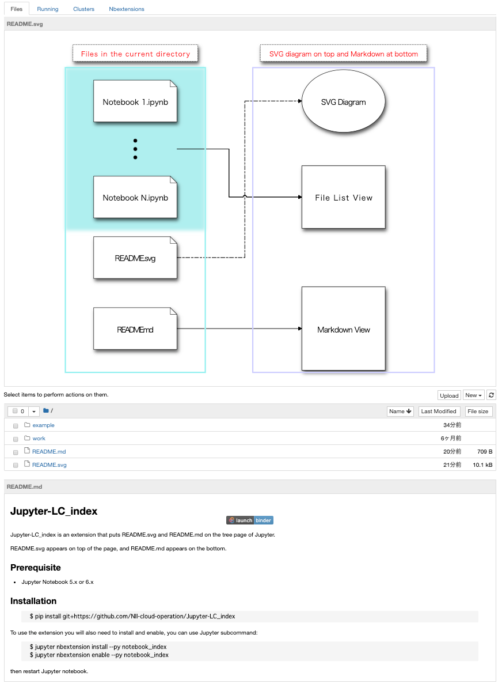Click 'SVG diagram on top and Markdown at bottom' label
This screenshot has width=502, height=687.
click(344, 54)
